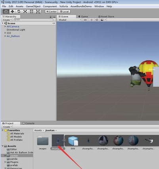Collapse the Assets folder tree
The width and height of the screenshot is (159, 169).
pyautogui.click(x=2, y=146)
